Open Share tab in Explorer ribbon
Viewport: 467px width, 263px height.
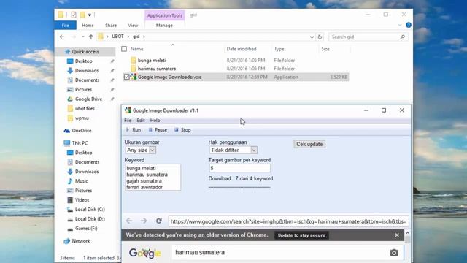point(111,26)
